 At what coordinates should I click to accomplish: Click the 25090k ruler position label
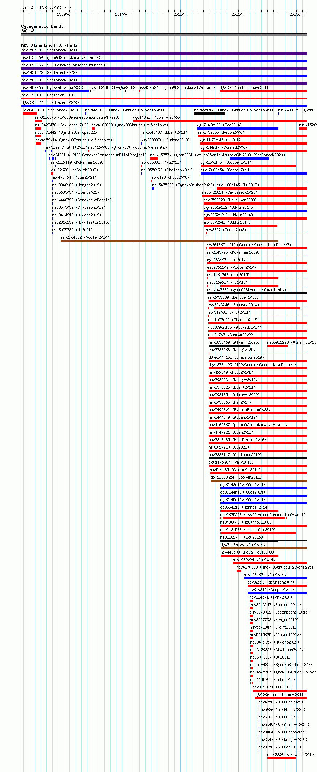click(x=63, y=14)
